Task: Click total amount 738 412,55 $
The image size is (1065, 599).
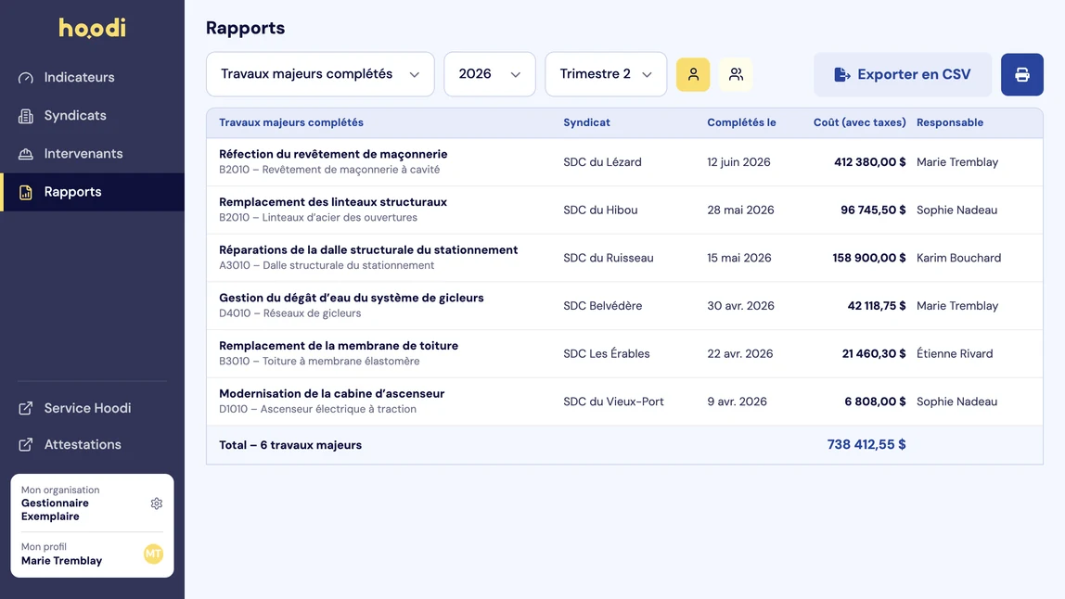Action: pyautogui.click(x=866, y=445)
